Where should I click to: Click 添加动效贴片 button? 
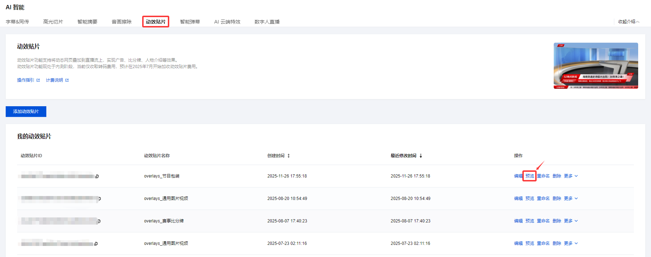coord(26,112)
